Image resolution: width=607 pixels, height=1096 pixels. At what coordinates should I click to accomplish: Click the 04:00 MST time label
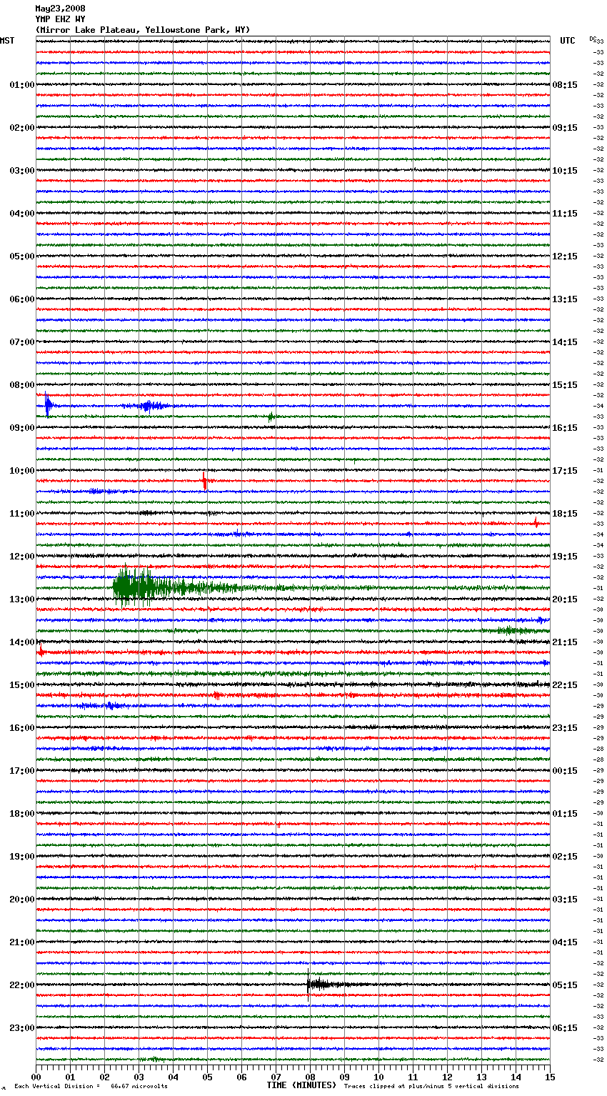[21, 214]
